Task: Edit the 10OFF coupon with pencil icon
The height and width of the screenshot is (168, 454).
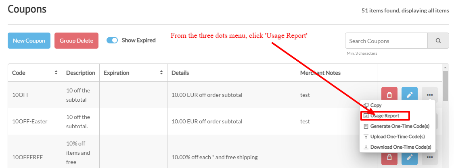Action: pos(410,95)
